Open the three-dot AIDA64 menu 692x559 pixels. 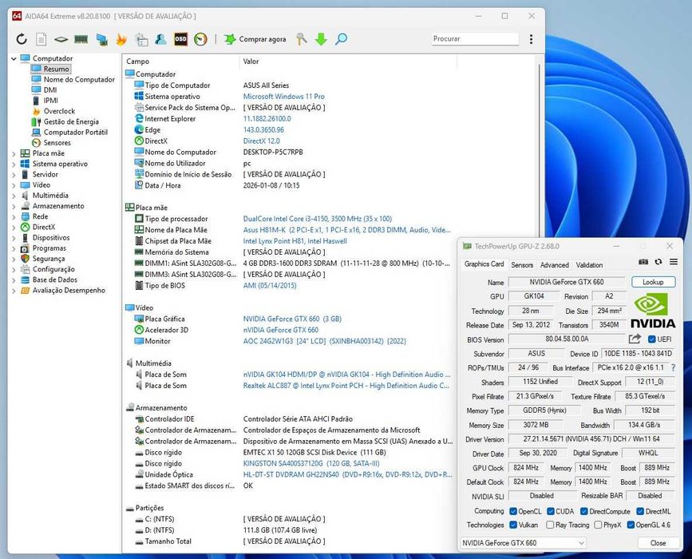click(x=531, y=39)
